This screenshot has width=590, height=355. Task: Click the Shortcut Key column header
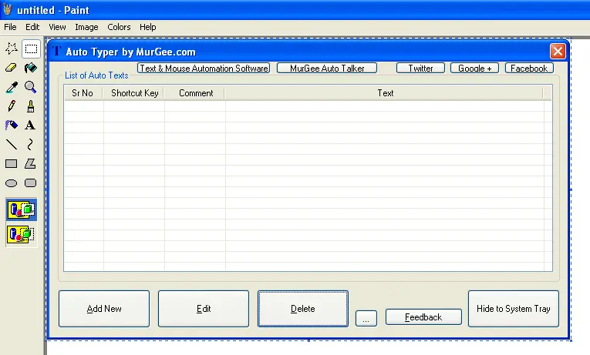(134, 93)
